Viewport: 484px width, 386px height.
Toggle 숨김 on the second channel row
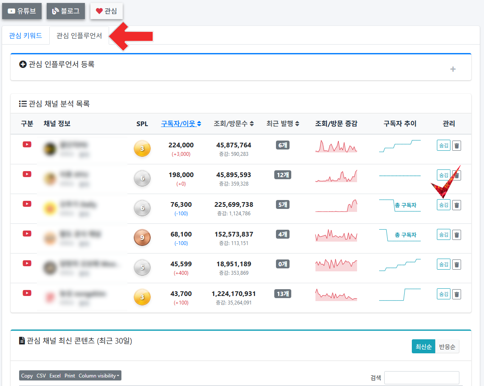pyautogui.click(x=443, y=175)
